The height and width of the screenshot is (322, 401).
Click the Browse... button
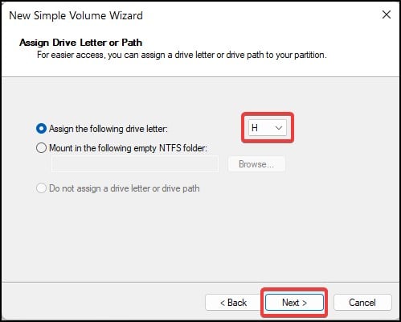256,164
